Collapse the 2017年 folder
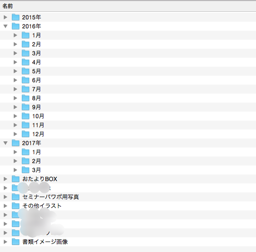Screen dimensions: 256x252 point(5,143)
